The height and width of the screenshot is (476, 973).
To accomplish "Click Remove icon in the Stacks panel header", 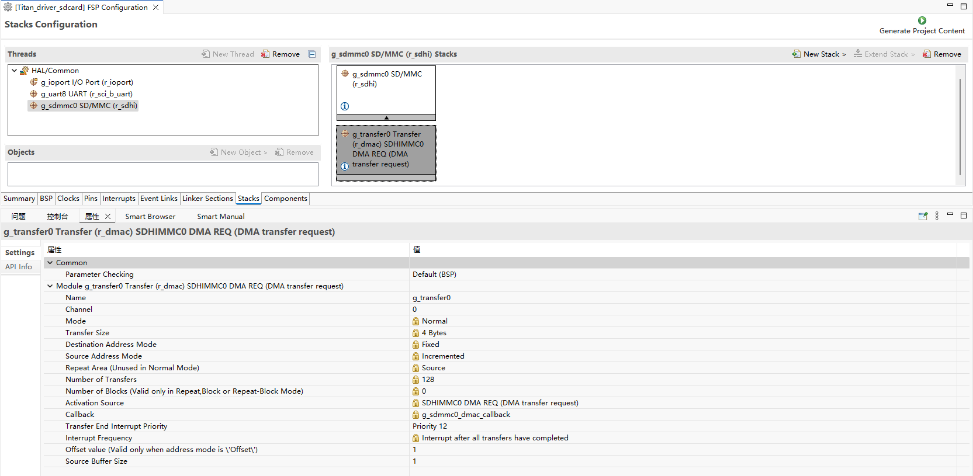I will (927, 54).
